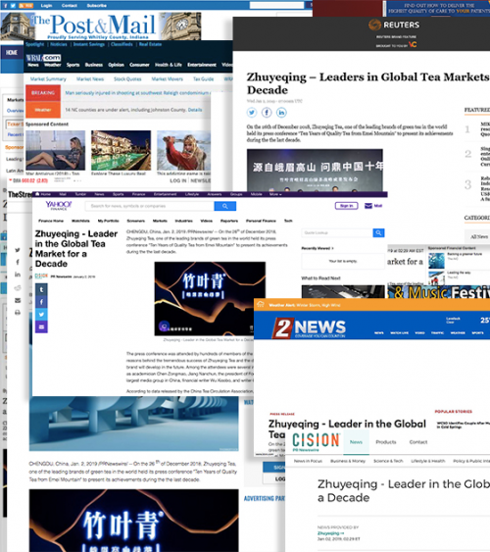Click Lifestyle & Health Cision subnav link
Image resolution: width=490 pixels, height=552 pixels.
[x=427, y=461]
